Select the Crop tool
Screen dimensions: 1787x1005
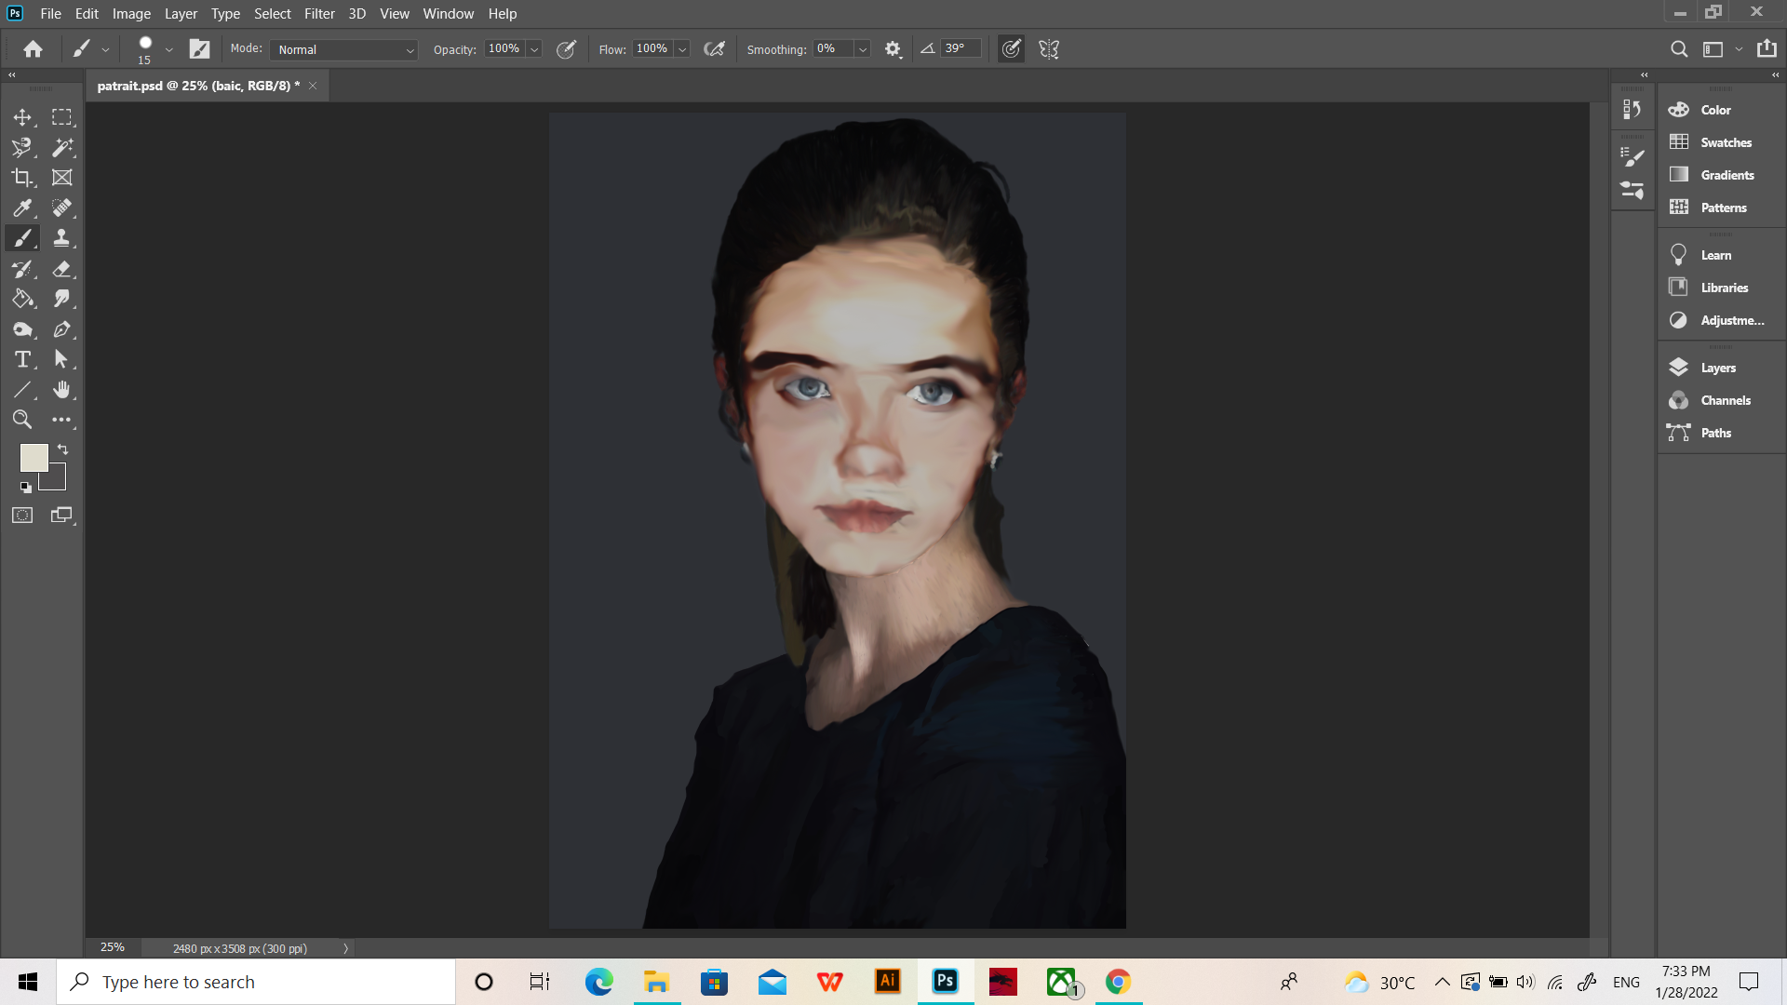21,177
